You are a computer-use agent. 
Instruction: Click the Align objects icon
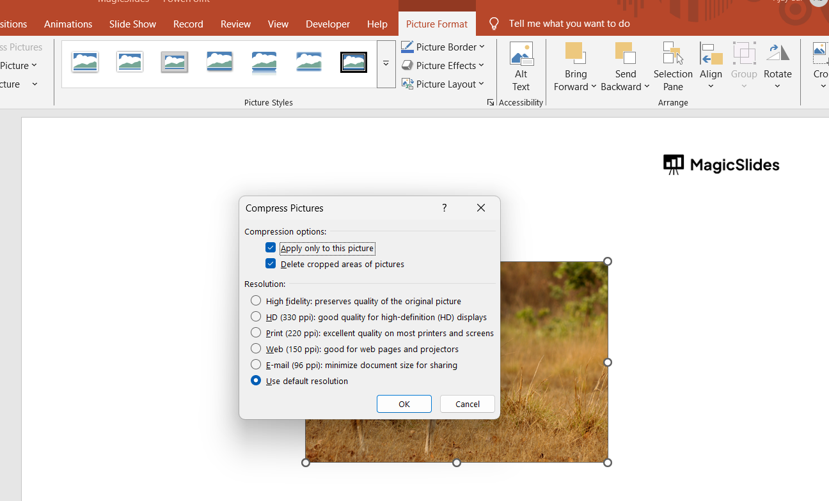click(711, 54)
